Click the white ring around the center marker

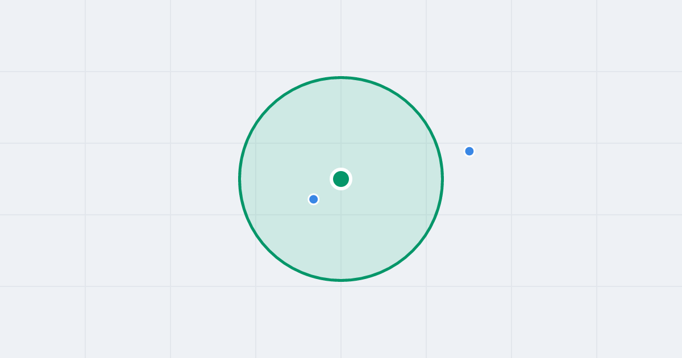pos(341,169)
